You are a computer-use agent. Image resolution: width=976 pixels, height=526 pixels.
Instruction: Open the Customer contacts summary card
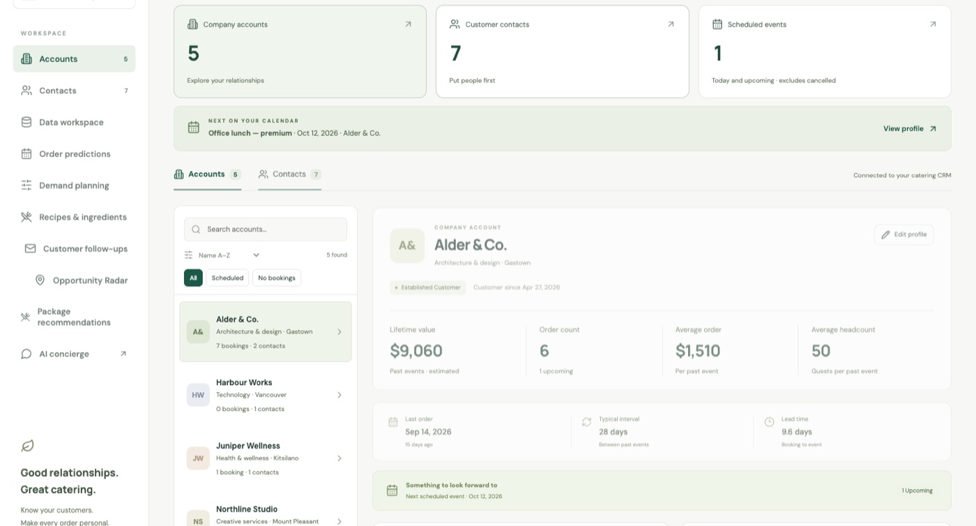(563, 52)
